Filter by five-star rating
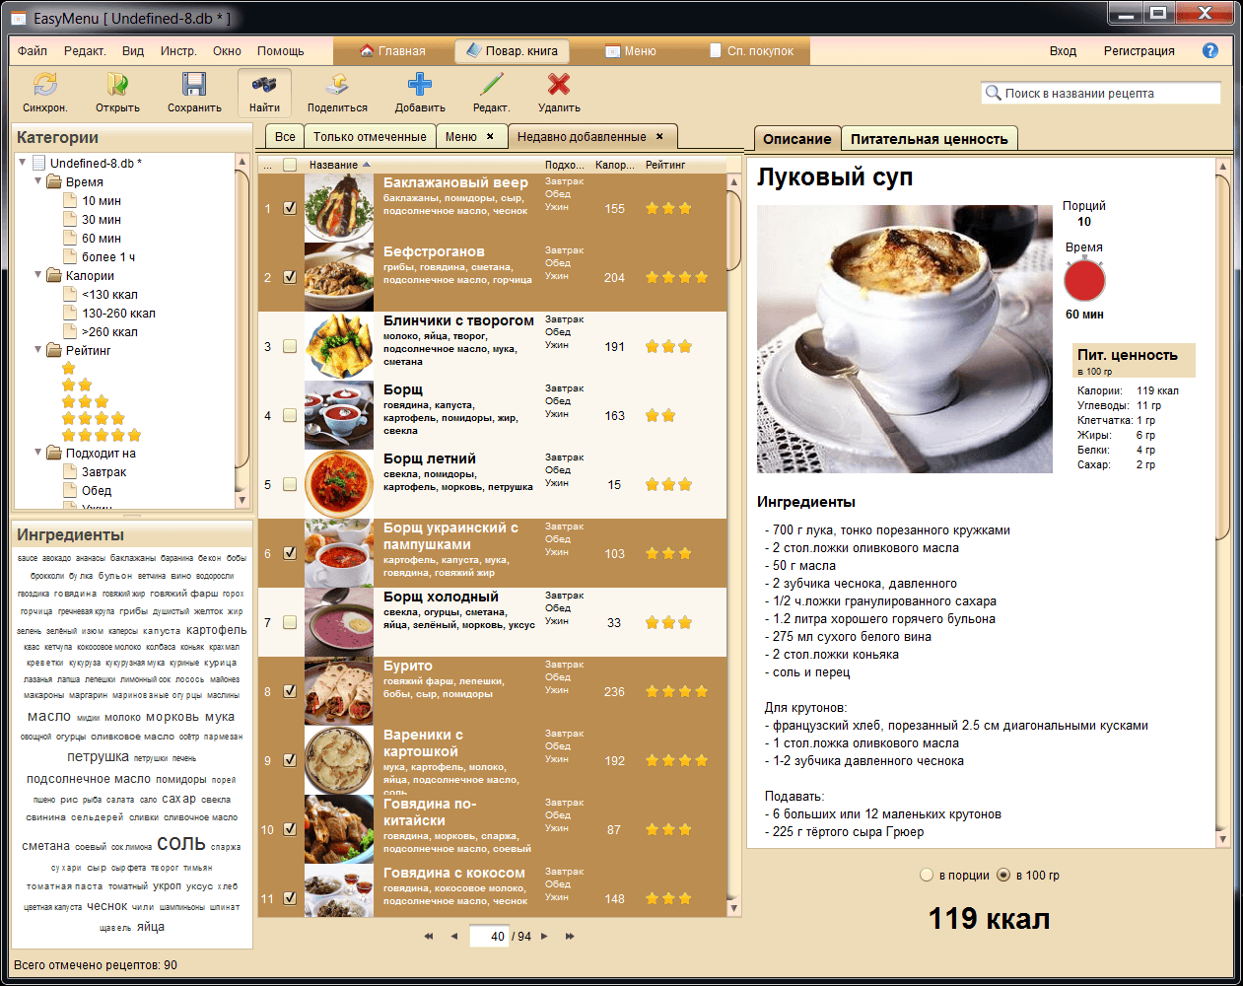Image resolution: width=1243 pixels, height=986 pixels. click(x=102, y=436)
